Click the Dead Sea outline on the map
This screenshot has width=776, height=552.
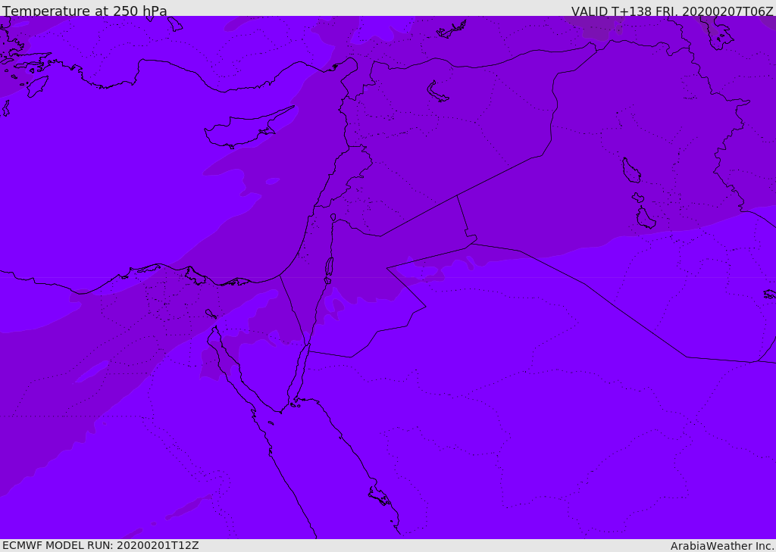[329, 267]
